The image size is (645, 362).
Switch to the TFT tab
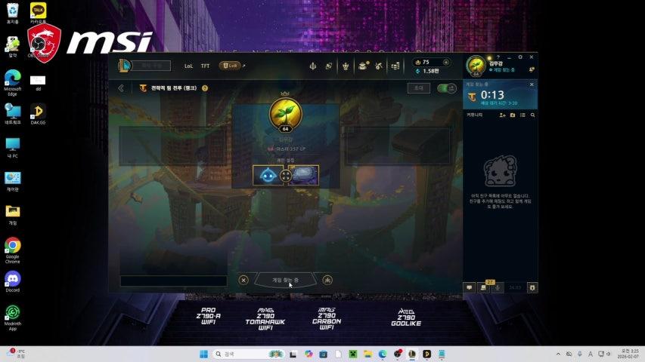[205, 66]
